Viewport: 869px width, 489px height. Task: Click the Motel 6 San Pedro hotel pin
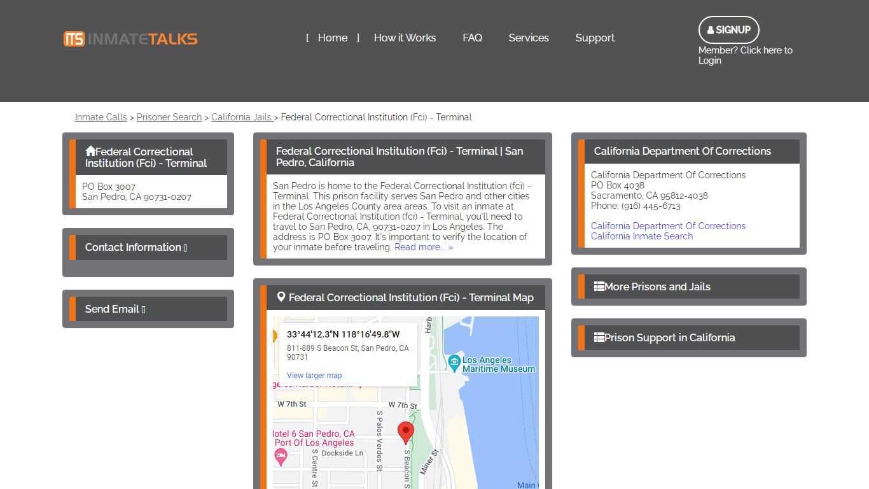pos(281,457)
